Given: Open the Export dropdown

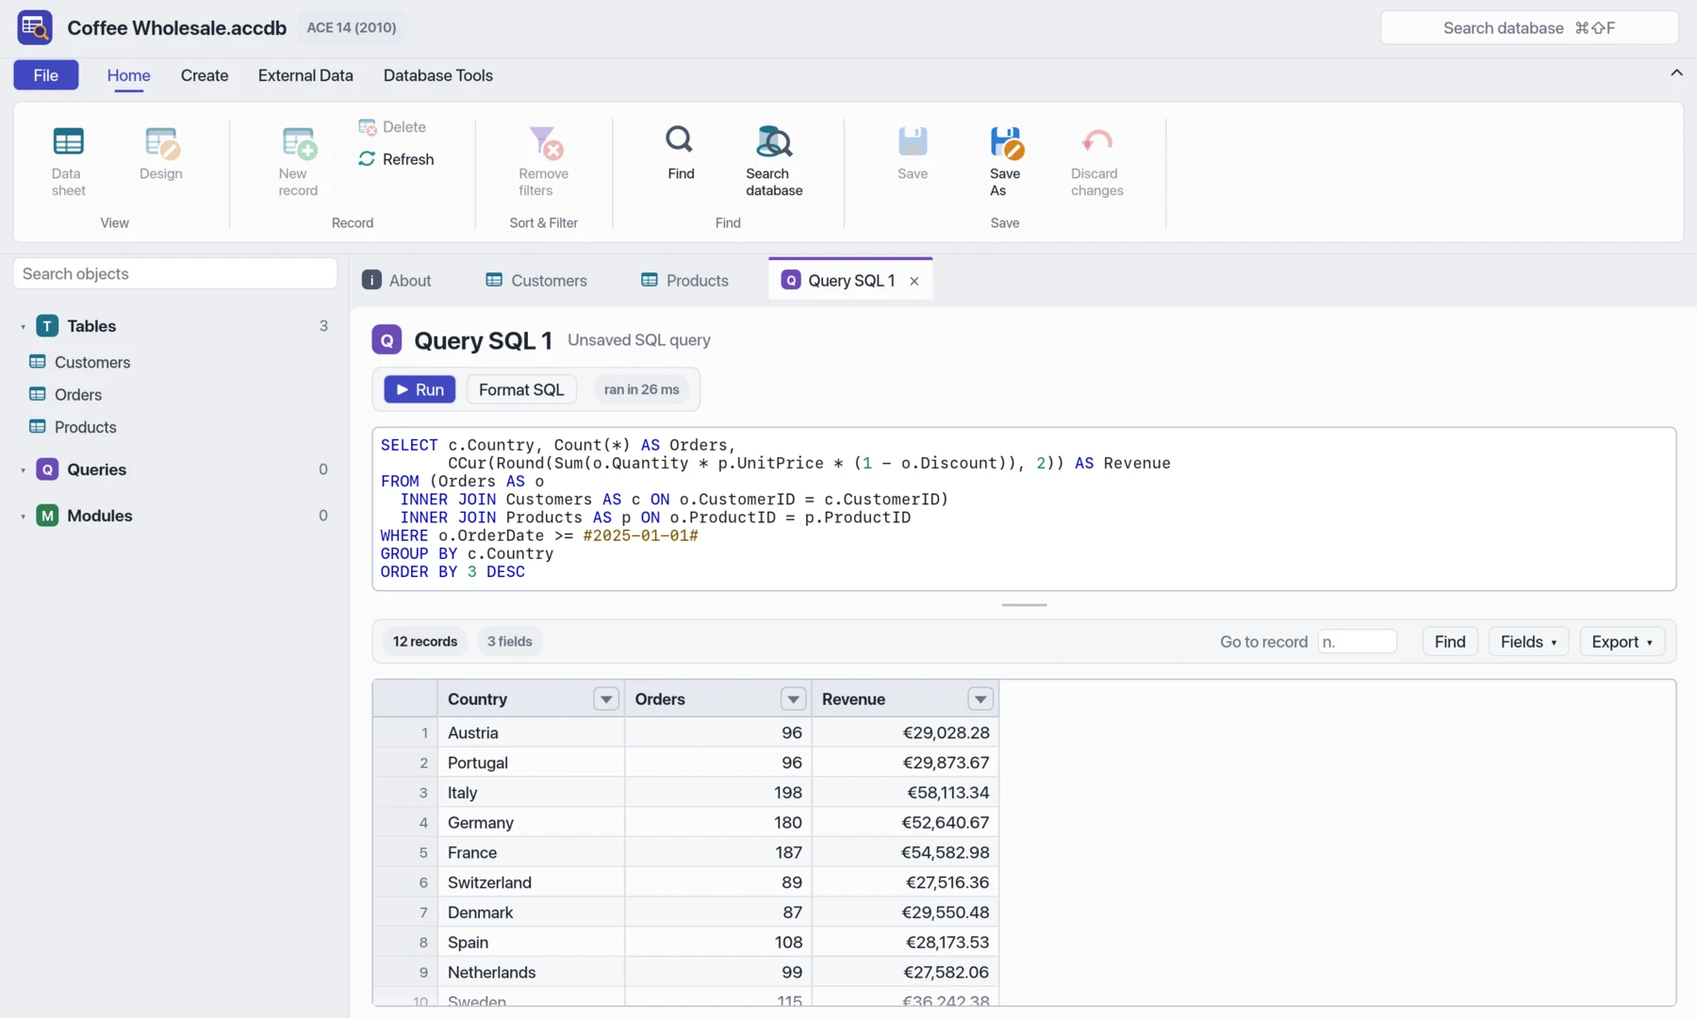Looking at the screenshot, I should pos(1622,642).
